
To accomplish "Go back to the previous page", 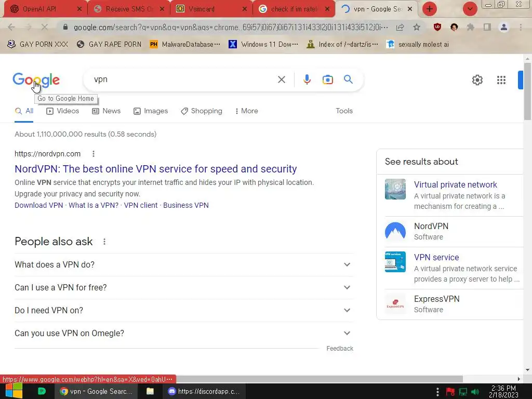I will pyautogui.click(x=11, y=27).
